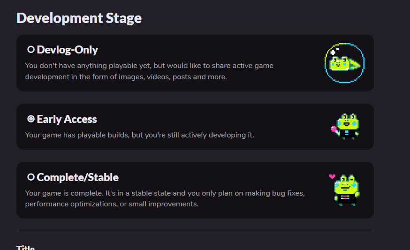Click the Title field label
The image size is (410, 250).
tap(26, 247)
